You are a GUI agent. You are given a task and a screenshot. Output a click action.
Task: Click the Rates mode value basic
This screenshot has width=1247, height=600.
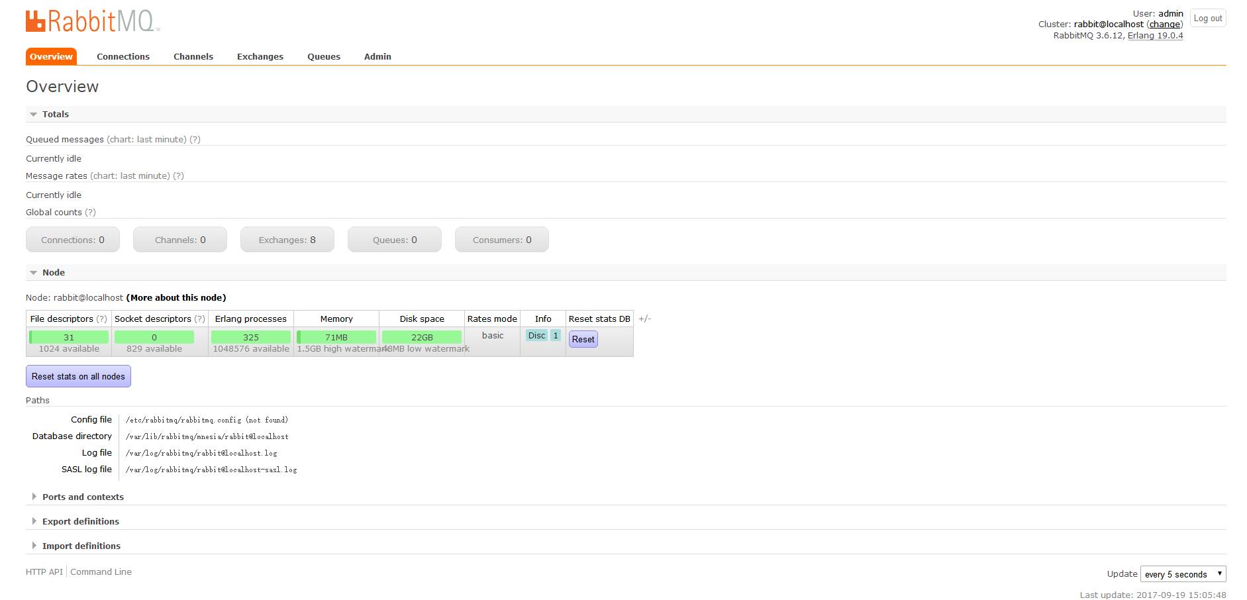coord(493,335)
